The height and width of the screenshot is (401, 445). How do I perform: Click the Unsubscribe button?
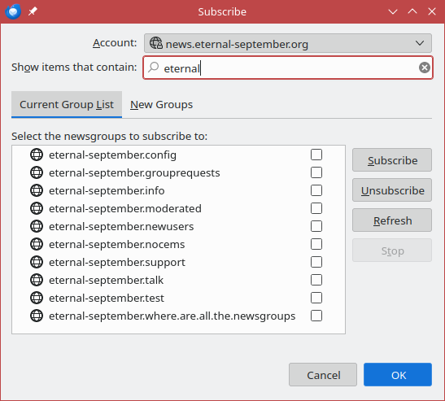pos(392,190)
